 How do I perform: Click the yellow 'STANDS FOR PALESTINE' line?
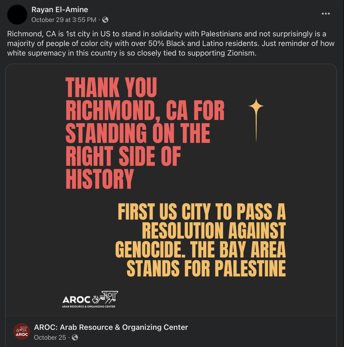pyautogui.click(x=206, y=268)
